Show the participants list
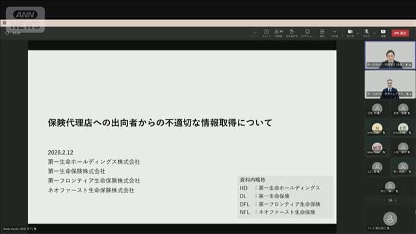 point(279,33)
